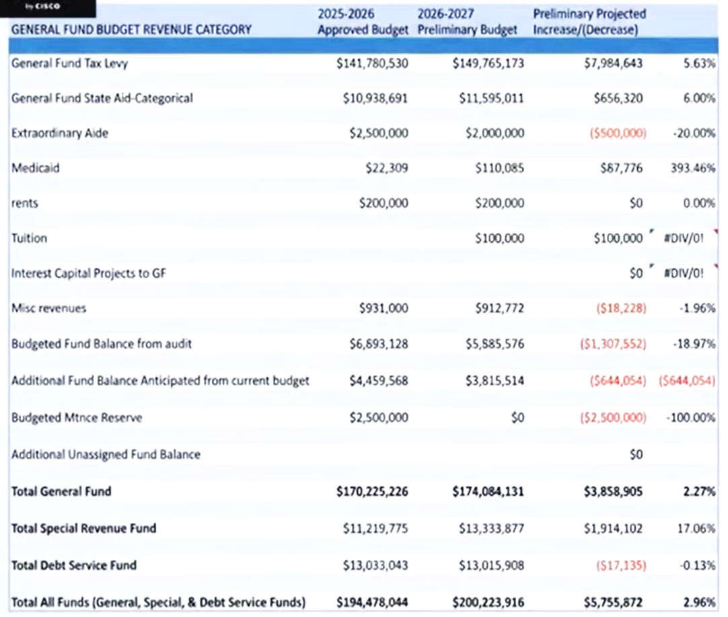This screenshot has width=728, height=617.
Task: Select the 2026-2027 Preliminary Budget column header
Action: [x=468, y=22]
